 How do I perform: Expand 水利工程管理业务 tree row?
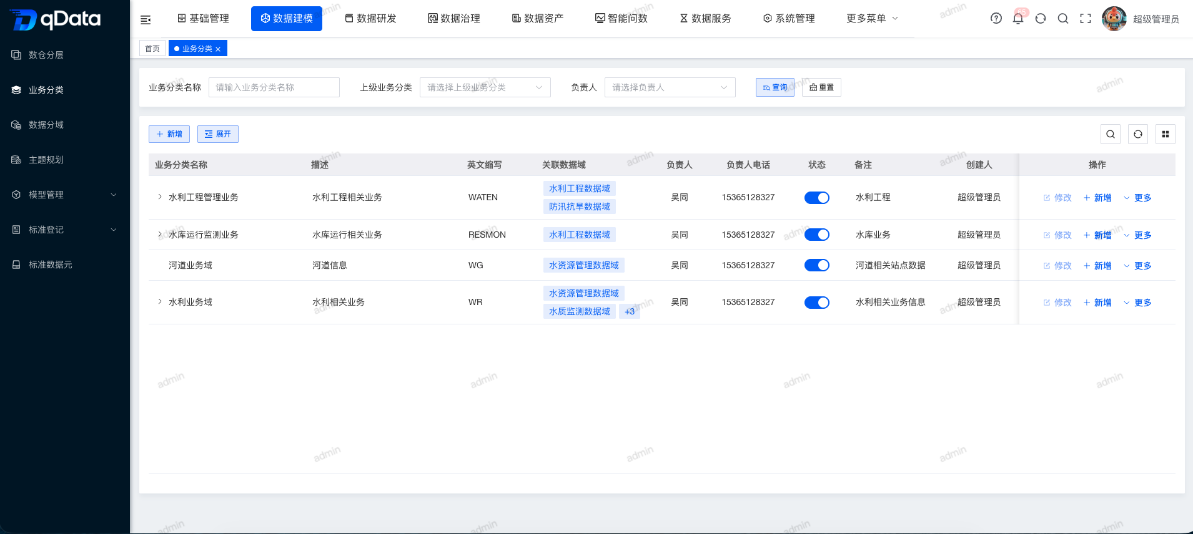coord(160,197)
